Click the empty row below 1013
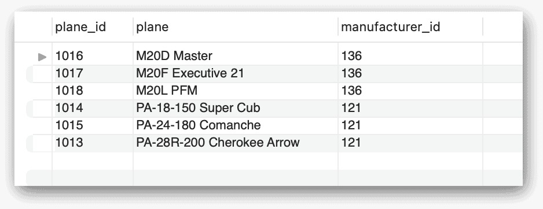543x209 pixels. point(274,161)
